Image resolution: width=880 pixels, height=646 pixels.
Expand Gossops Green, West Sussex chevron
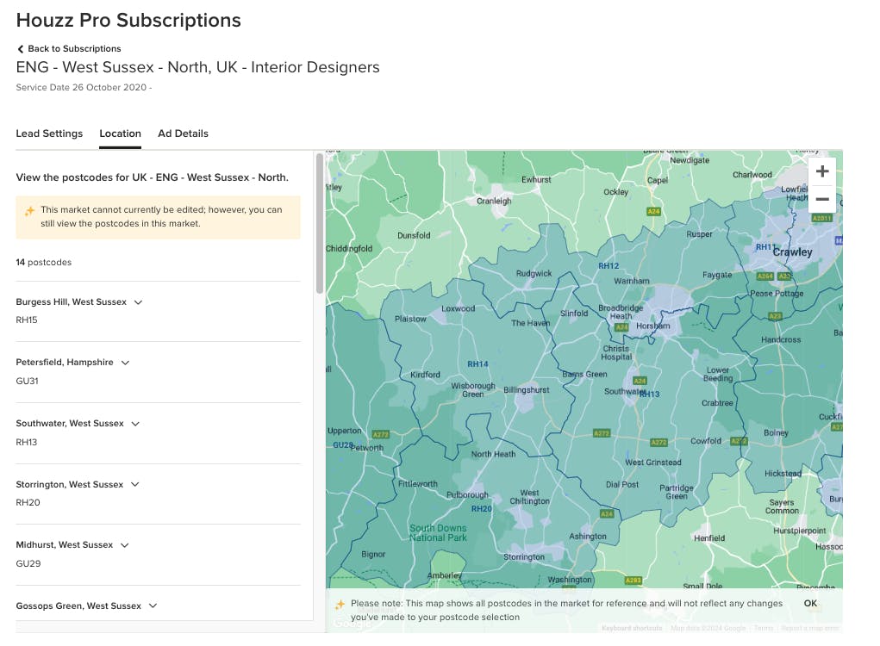pos(153,606)
